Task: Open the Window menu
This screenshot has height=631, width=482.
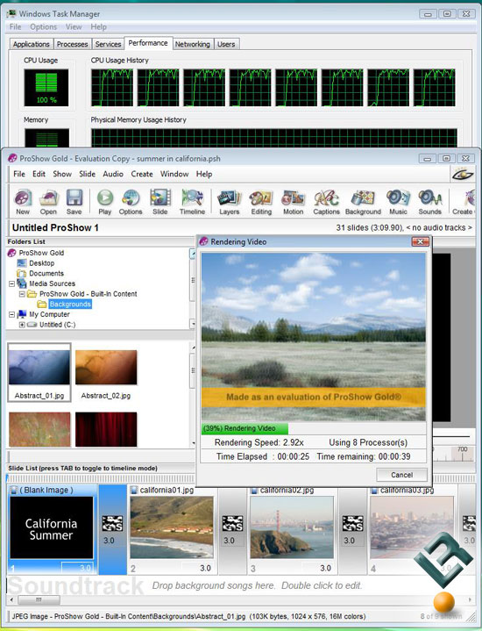Action: [174, 174]
